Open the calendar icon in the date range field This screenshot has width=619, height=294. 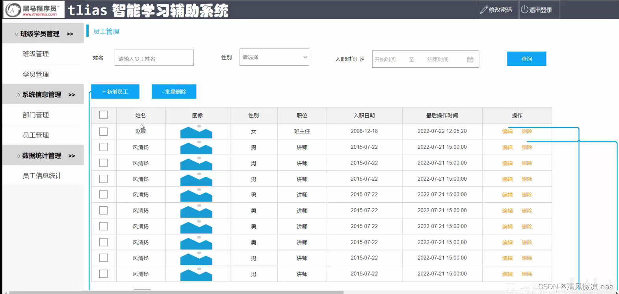[470, 59]
